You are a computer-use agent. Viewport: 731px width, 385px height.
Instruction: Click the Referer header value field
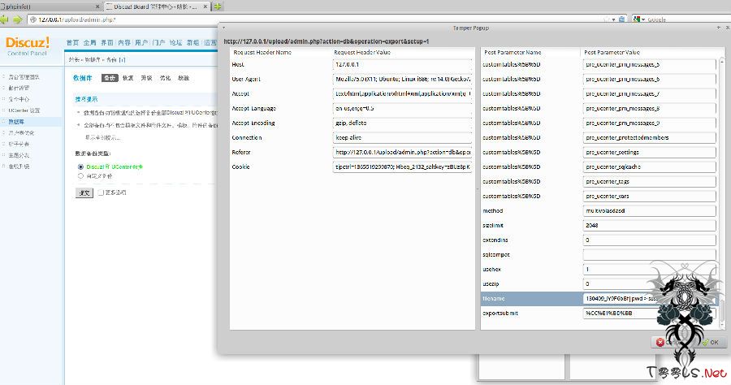[x=402, y=153]
